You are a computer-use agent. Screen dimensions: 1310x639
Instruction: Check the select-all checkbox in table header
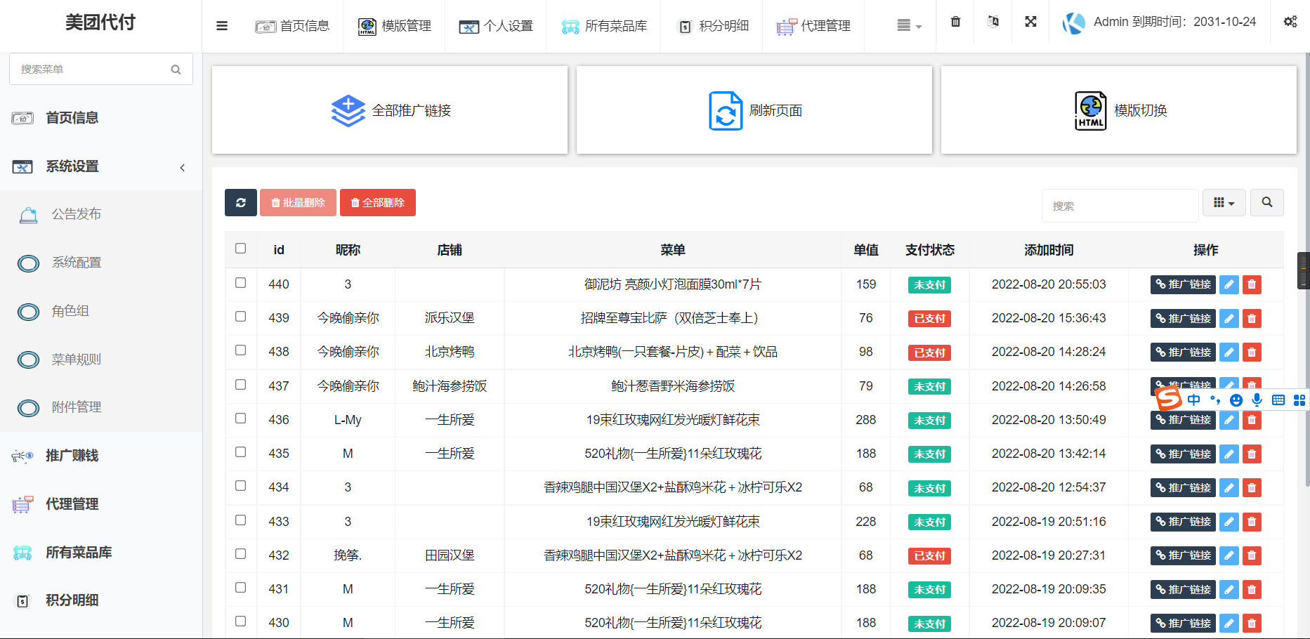click(241, 249)
